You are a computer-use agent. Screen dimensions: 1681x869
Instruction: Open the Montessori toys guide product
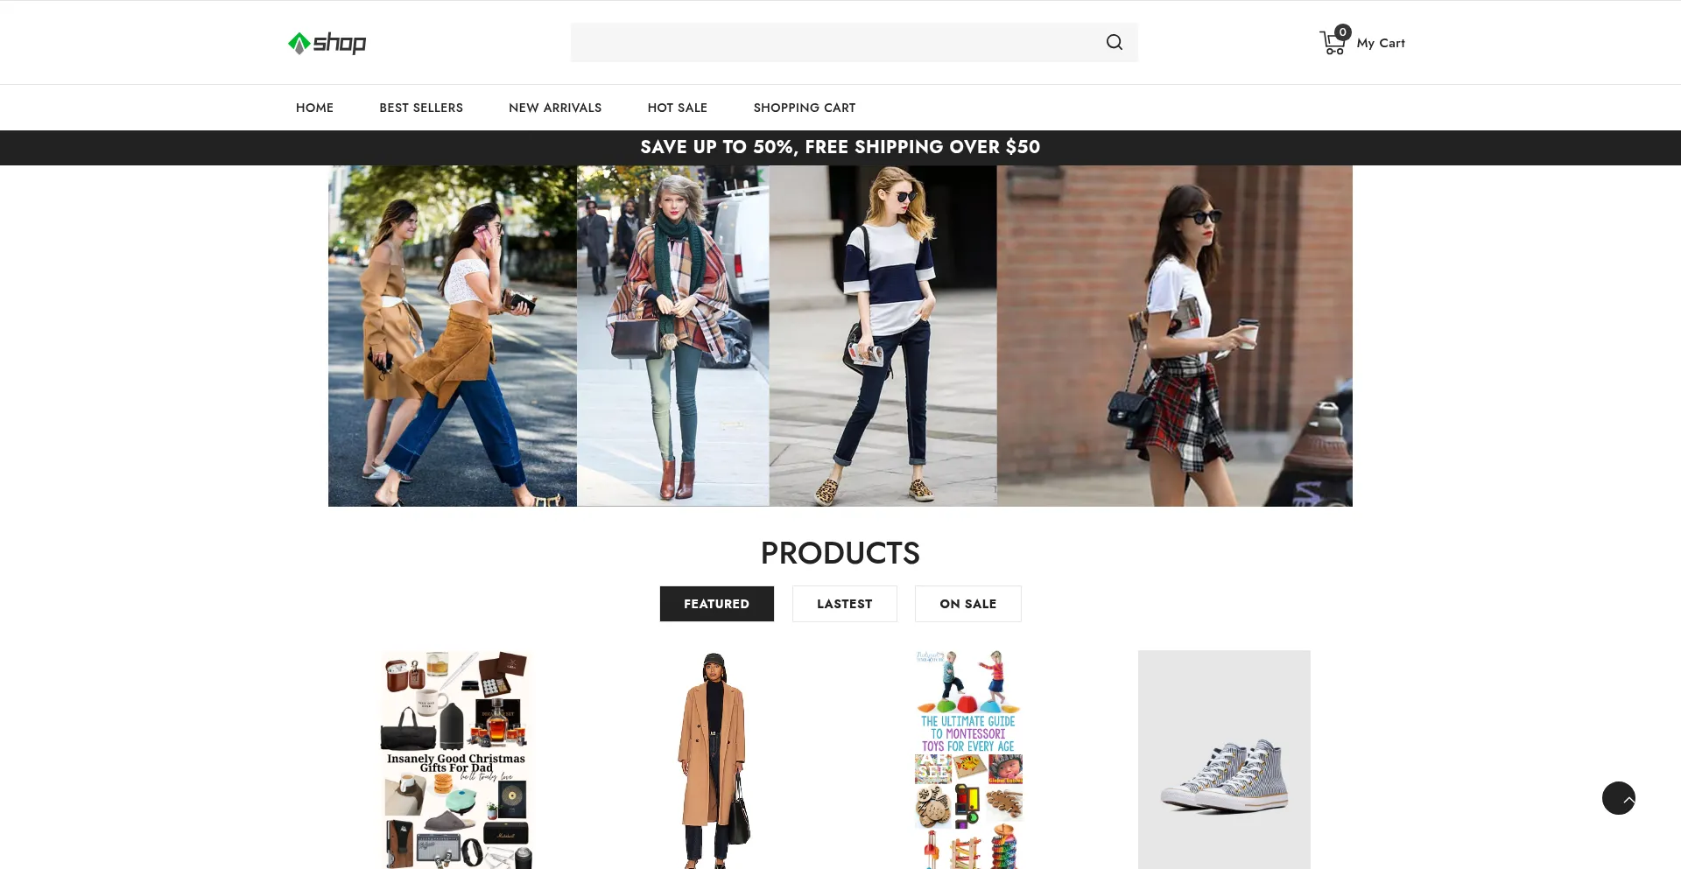pyautogui.click(x=968, y=760)
